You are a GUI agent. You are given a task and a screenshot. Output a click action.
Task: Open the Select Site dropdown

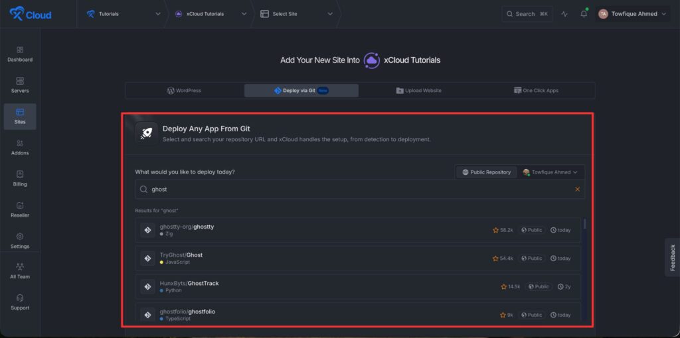297,14
